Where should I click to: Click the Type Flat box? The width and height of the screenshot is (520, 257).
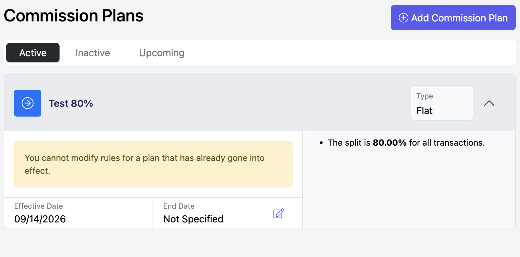point(442,103)
